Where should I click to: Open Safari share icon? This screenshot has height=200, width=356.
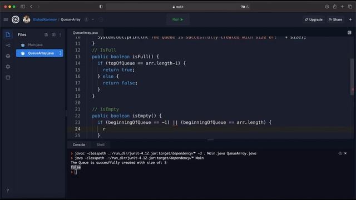[335, 7]
